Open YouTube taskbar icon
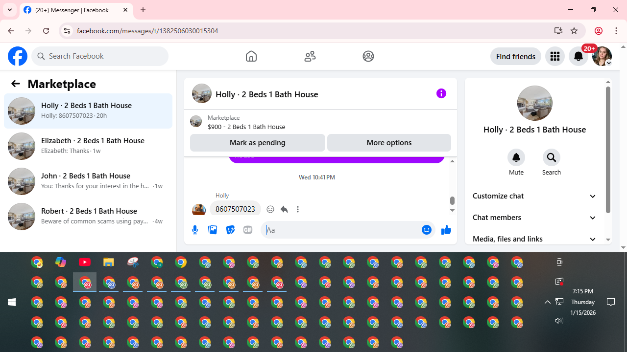This screenshot has height=352, width=627. (85, 263)
